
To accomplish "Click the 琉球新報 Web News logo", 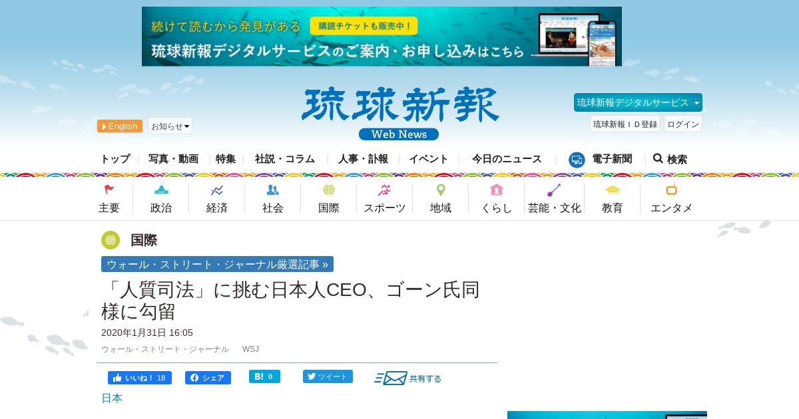I will [400, 114].
